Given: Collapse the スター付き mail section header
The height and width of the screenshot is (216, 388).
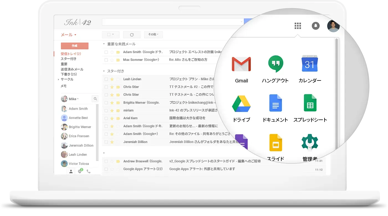Looking at the screenshot, I should (x=104, y=71).
